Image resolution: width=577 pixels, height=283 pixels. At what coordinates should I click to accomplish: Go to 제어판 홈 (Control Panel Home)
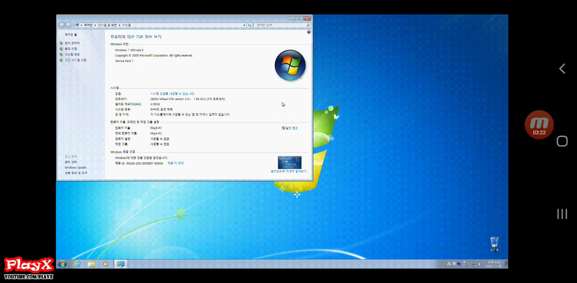[x=71, y=35]
